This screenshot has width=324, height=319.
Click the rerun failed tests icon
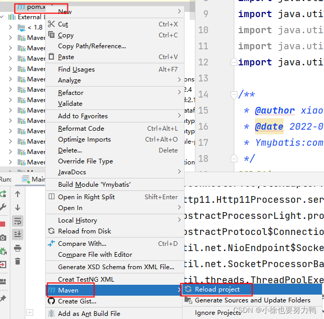pyautogui.click(x=3, y=251)
